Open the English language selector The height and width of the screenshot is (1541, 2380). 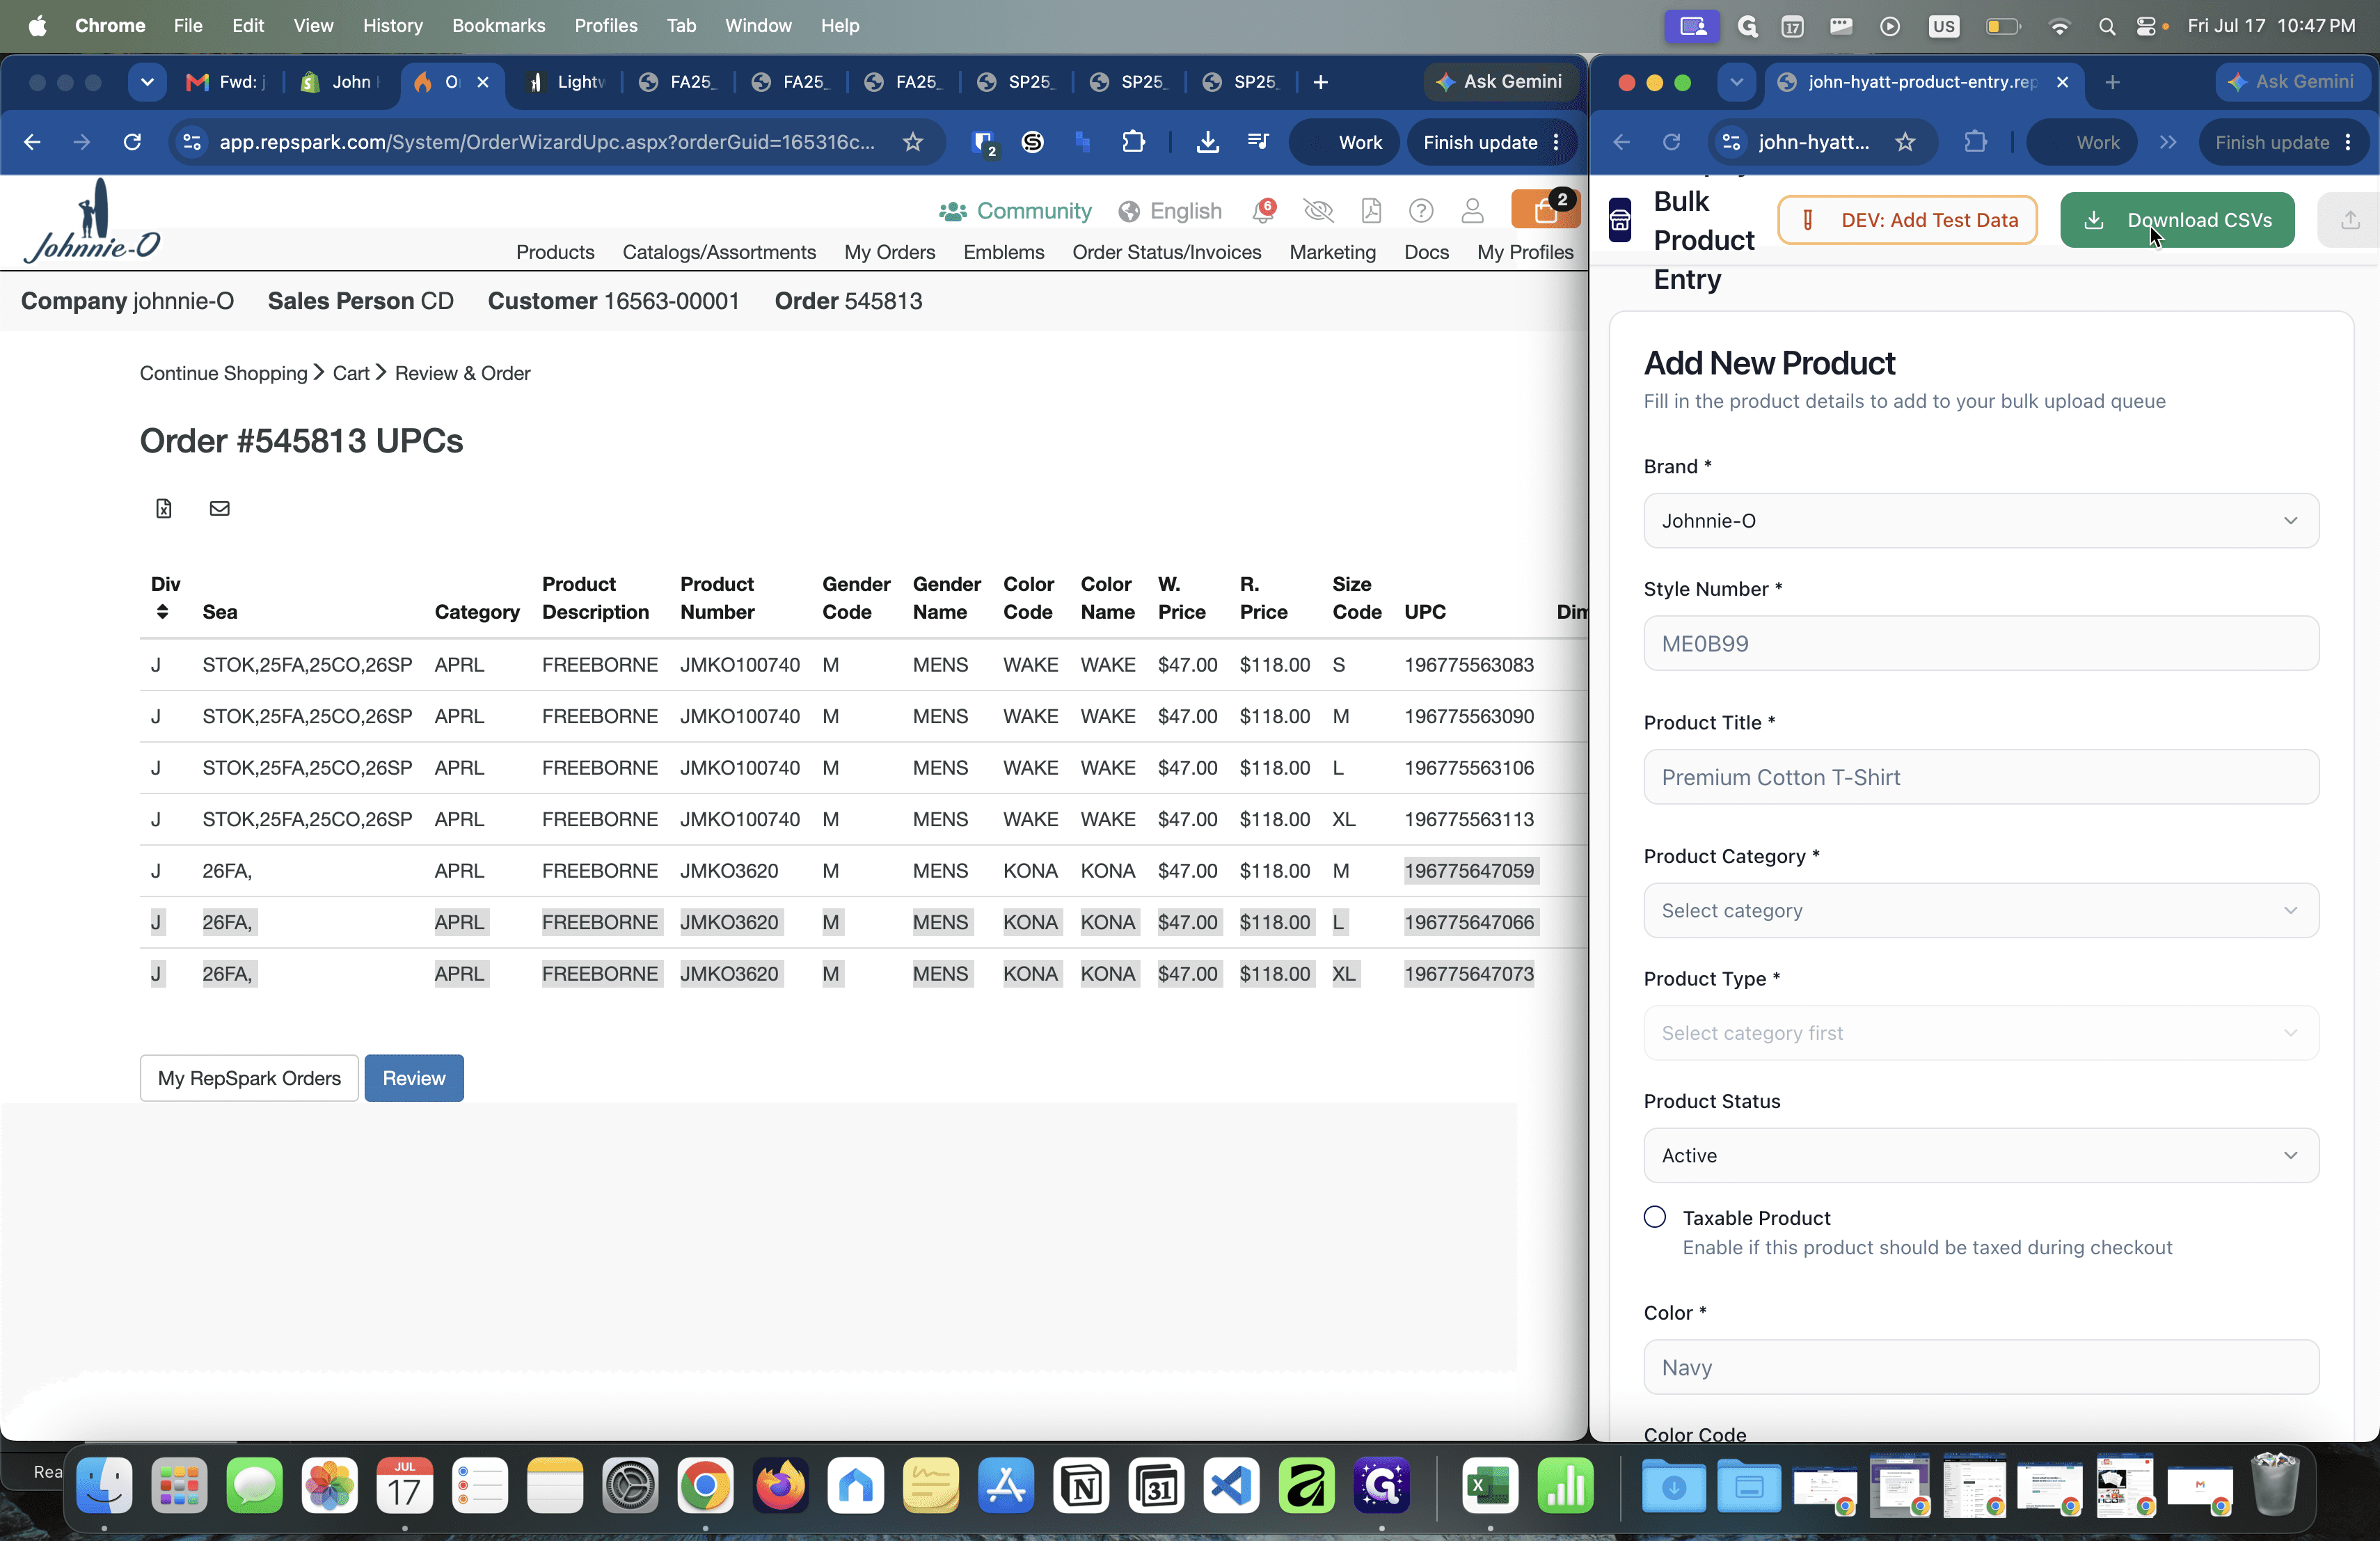tap(1170, 211)
